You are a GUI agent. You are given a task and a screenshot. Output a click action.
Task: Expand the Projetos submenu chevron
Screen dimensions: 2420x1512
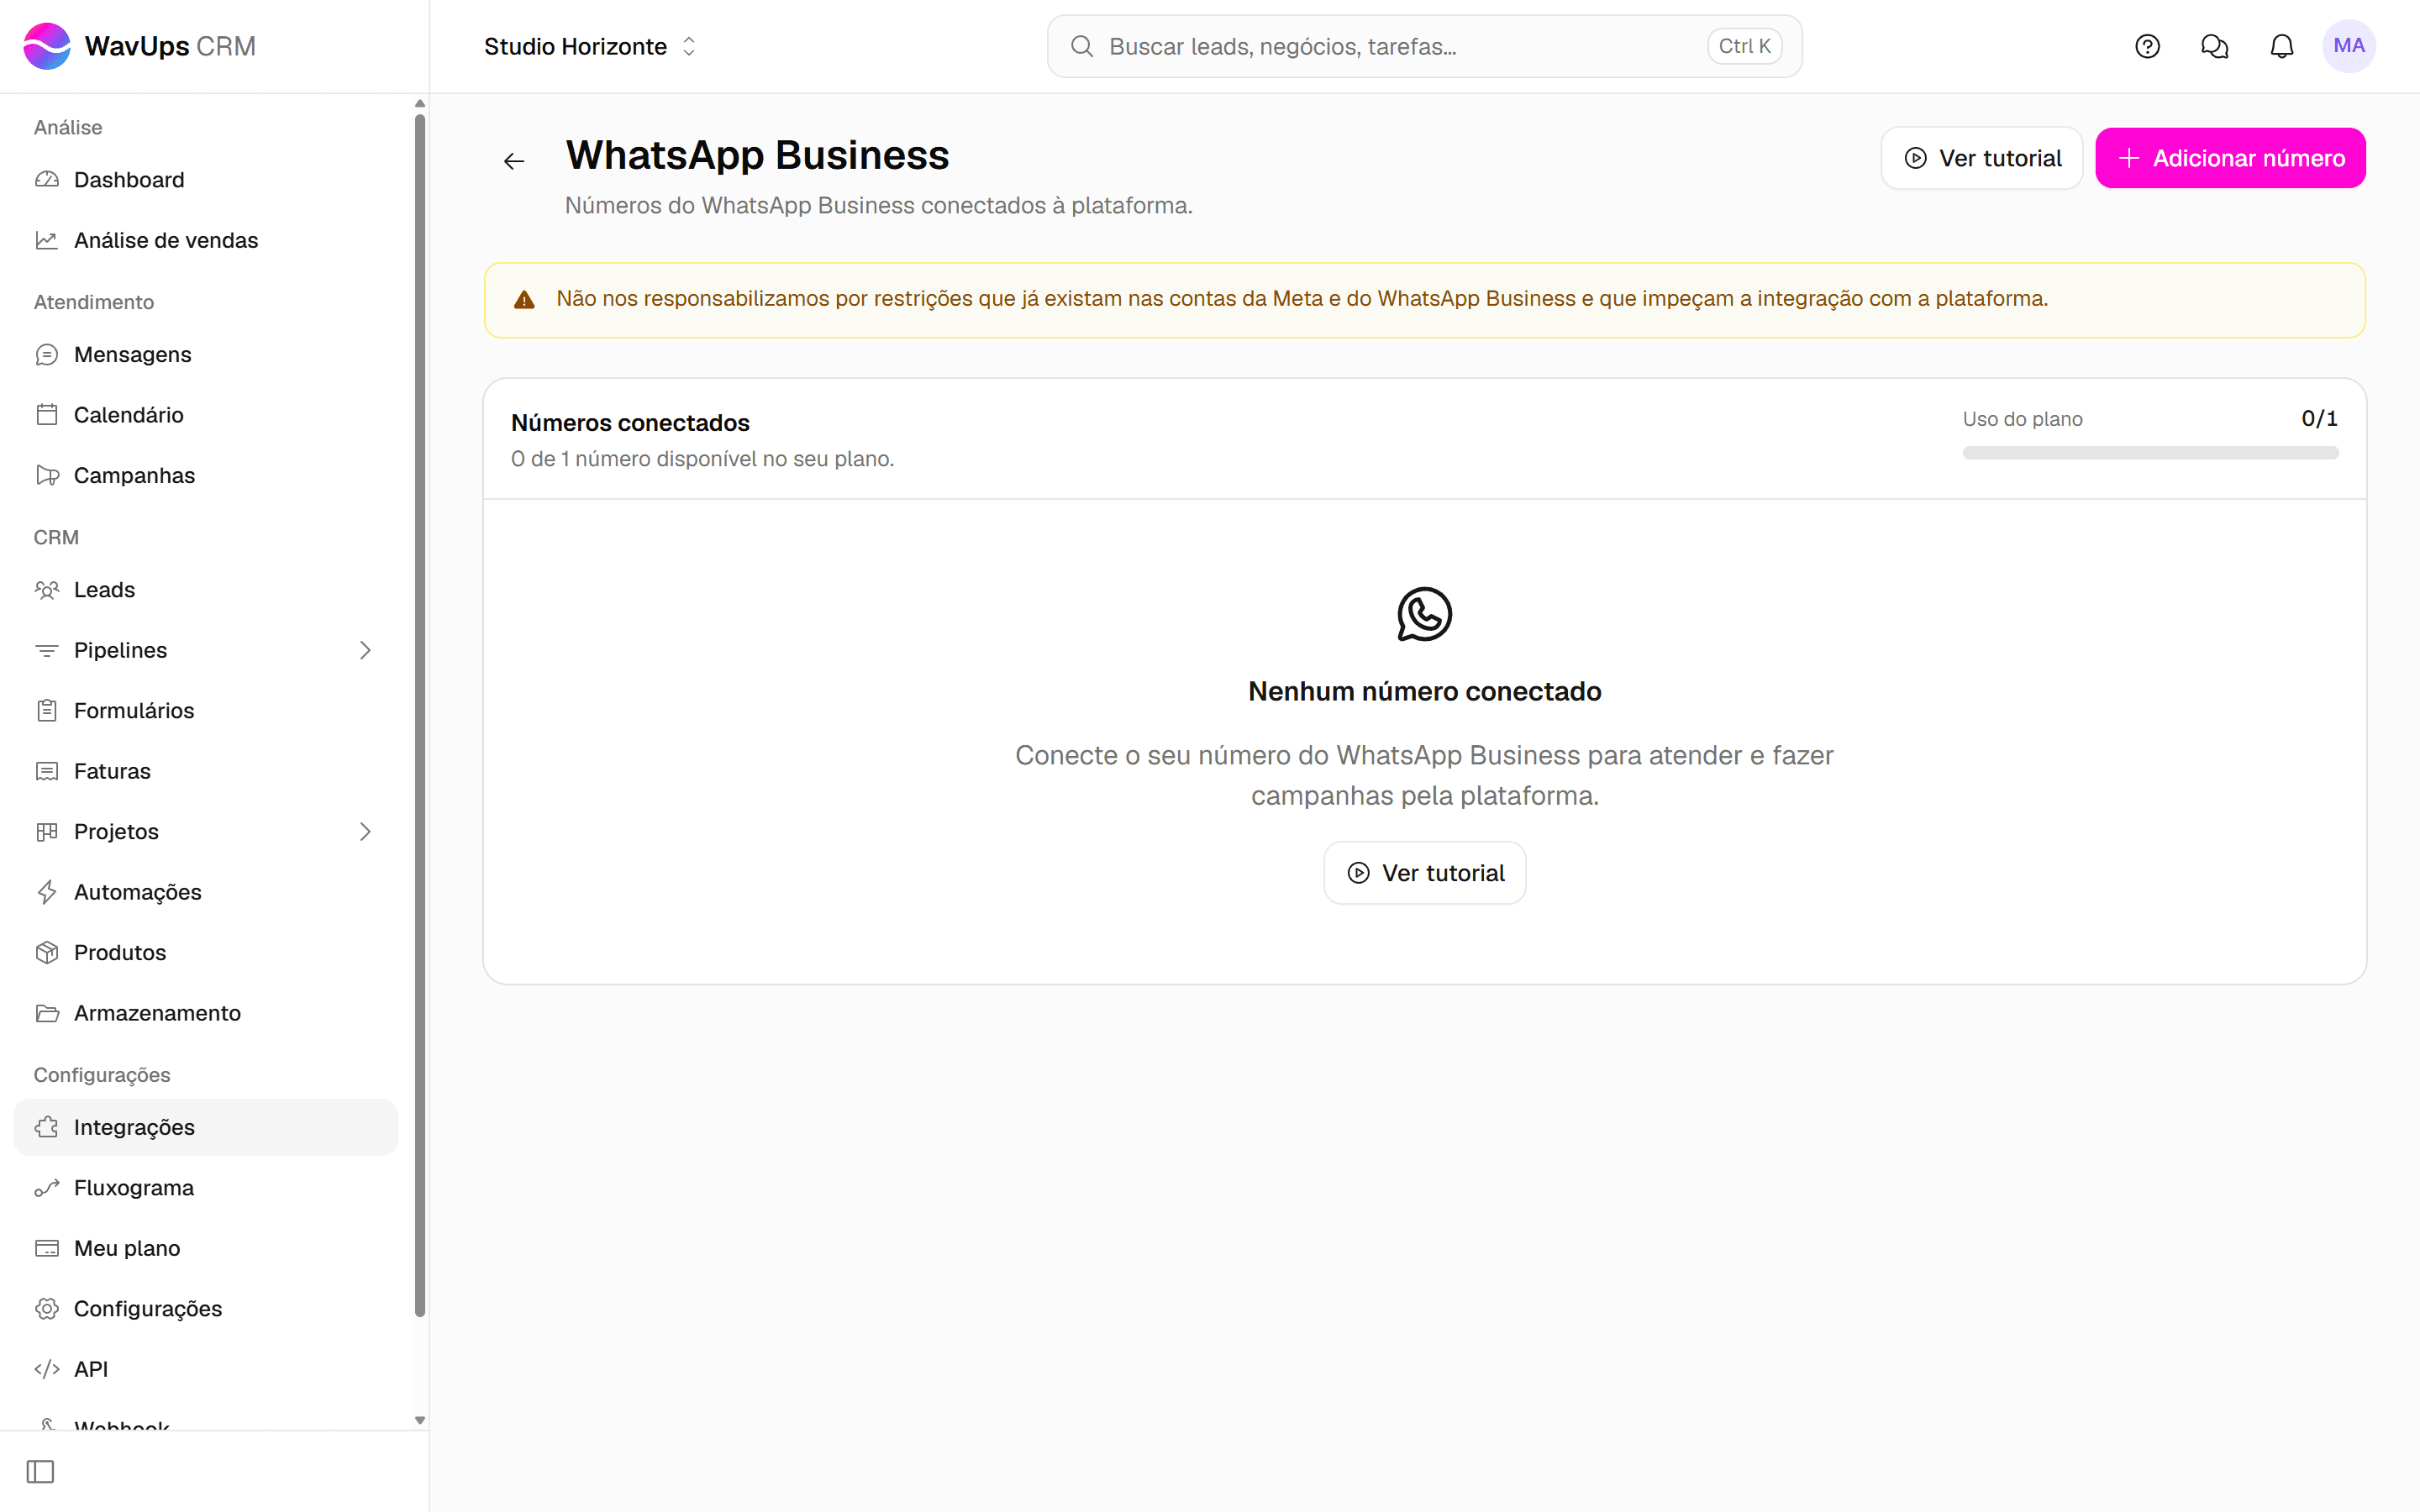coord(365,832)
